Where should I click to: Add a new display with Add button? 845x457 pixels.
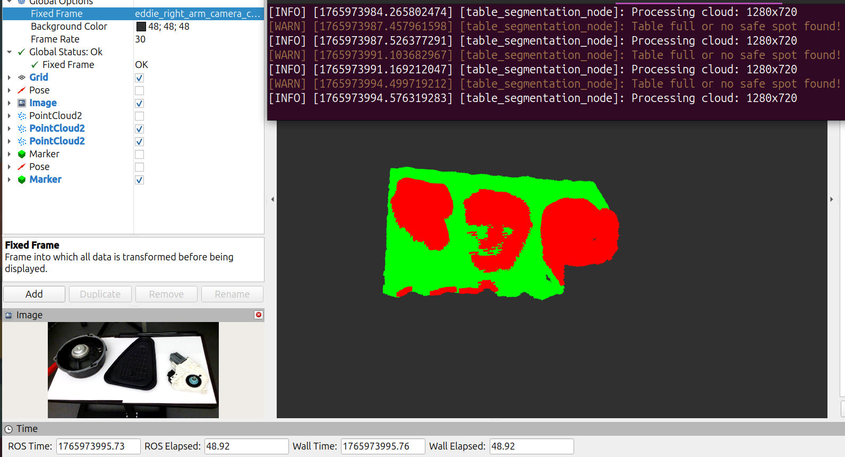click(34, 294)
